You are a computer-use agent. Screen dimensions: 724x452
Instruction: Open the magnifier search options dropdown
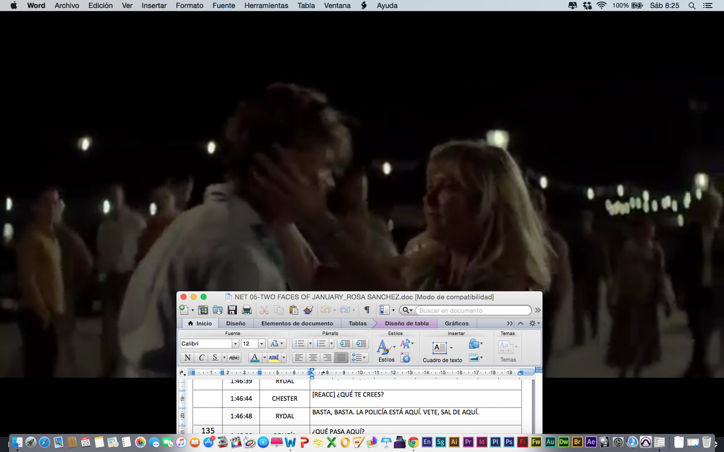(x=408, y=310)
